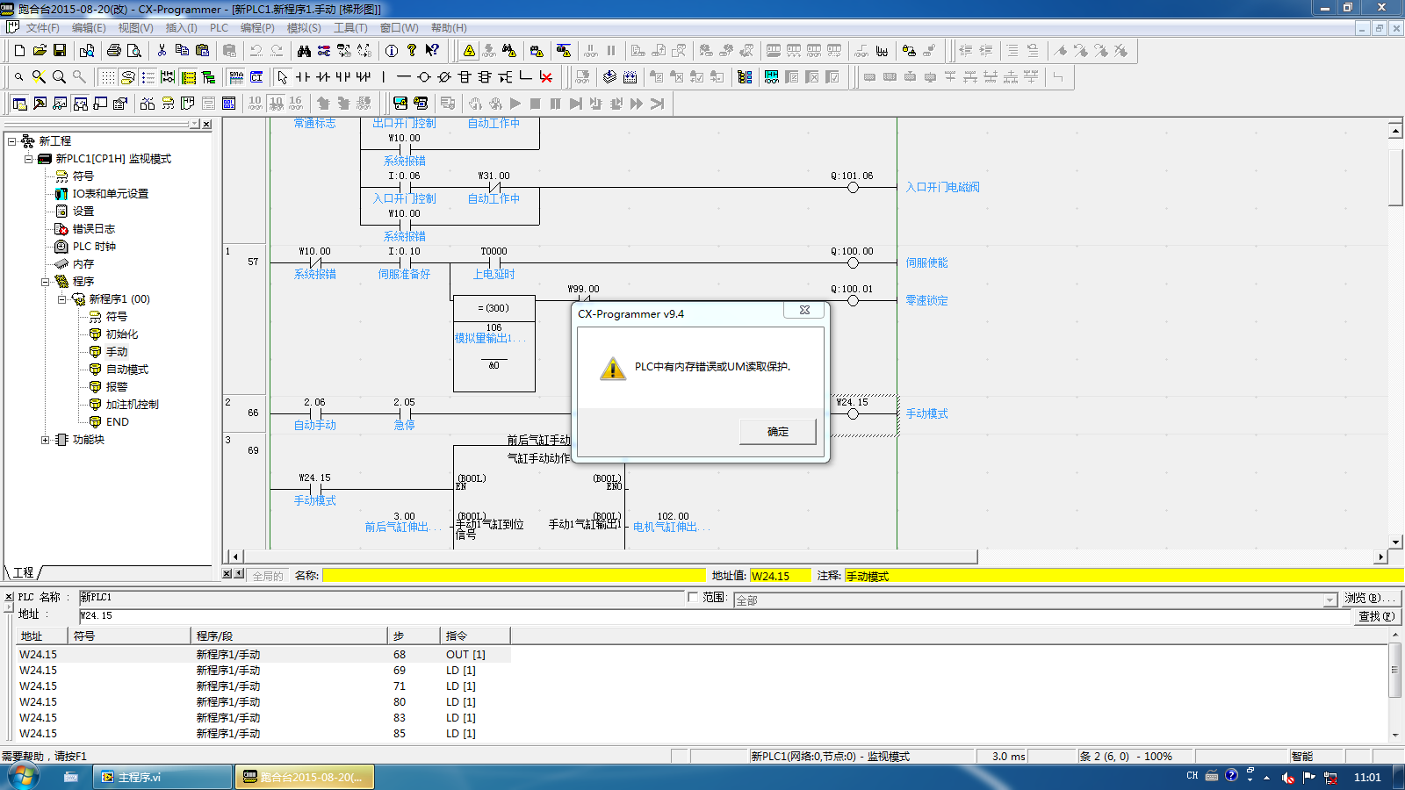
Task: Click the 查找 button
Action: 1375,616
